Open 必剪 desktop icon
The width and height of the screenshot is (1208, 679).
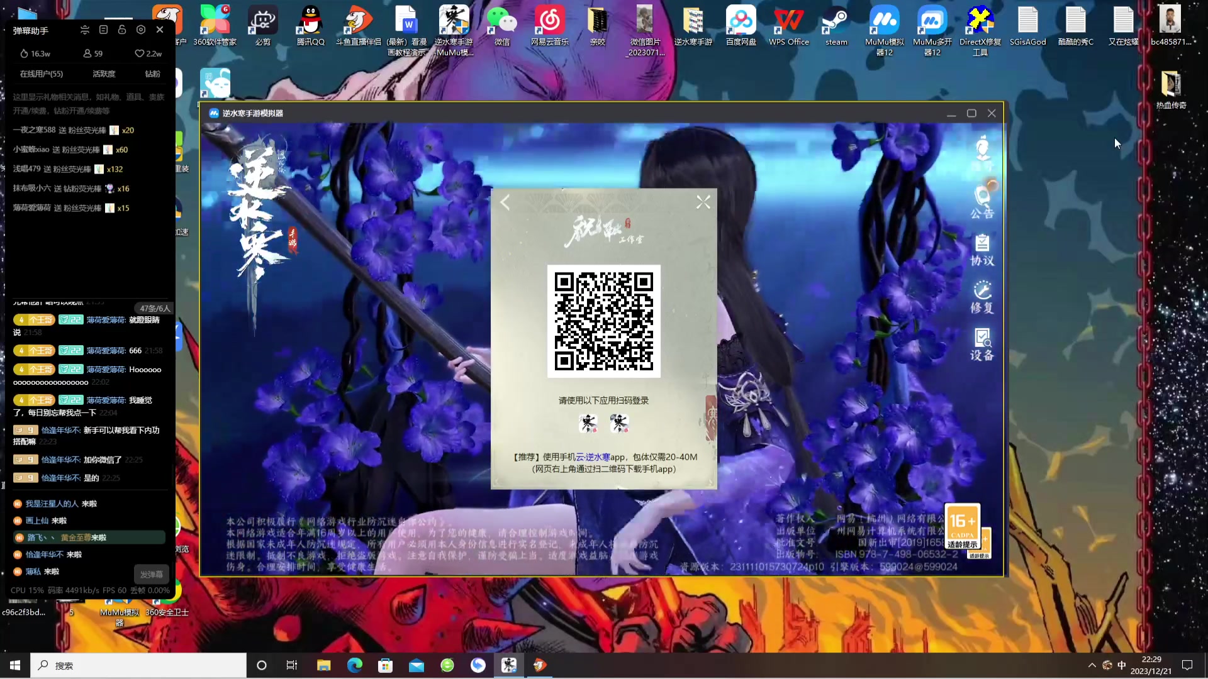click(262, 26)
